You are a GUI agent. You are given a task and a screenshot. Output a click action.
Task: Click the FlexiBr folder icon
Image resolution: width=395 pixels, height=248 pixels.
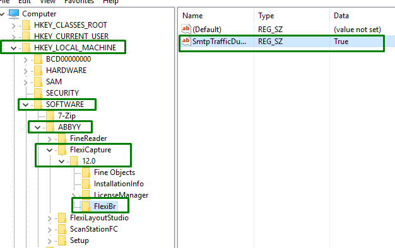[86, 206]
